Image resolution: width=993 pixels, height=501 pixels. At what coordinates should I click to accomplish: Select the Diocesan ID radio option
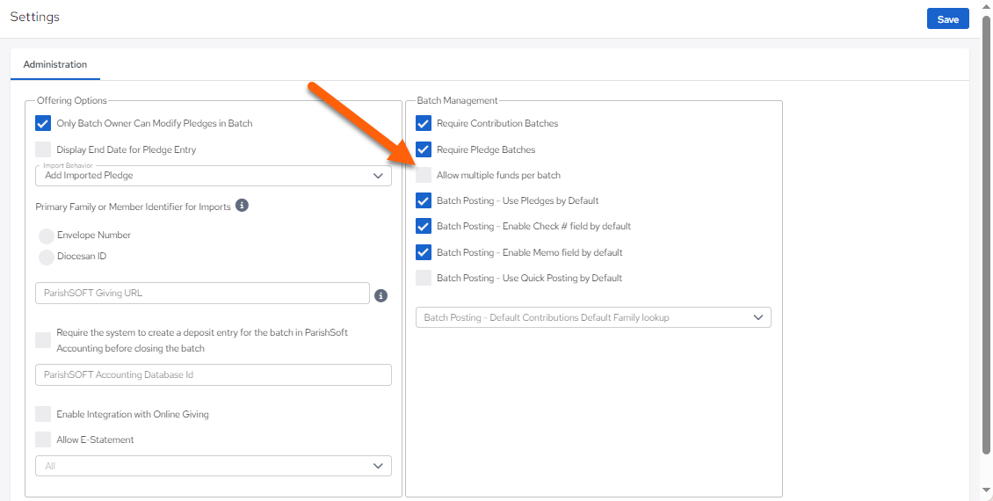[47, 258]
